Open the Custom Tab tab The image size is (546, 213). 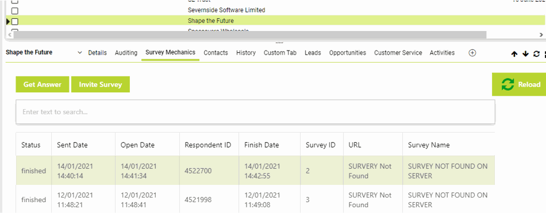coord(280,53)
